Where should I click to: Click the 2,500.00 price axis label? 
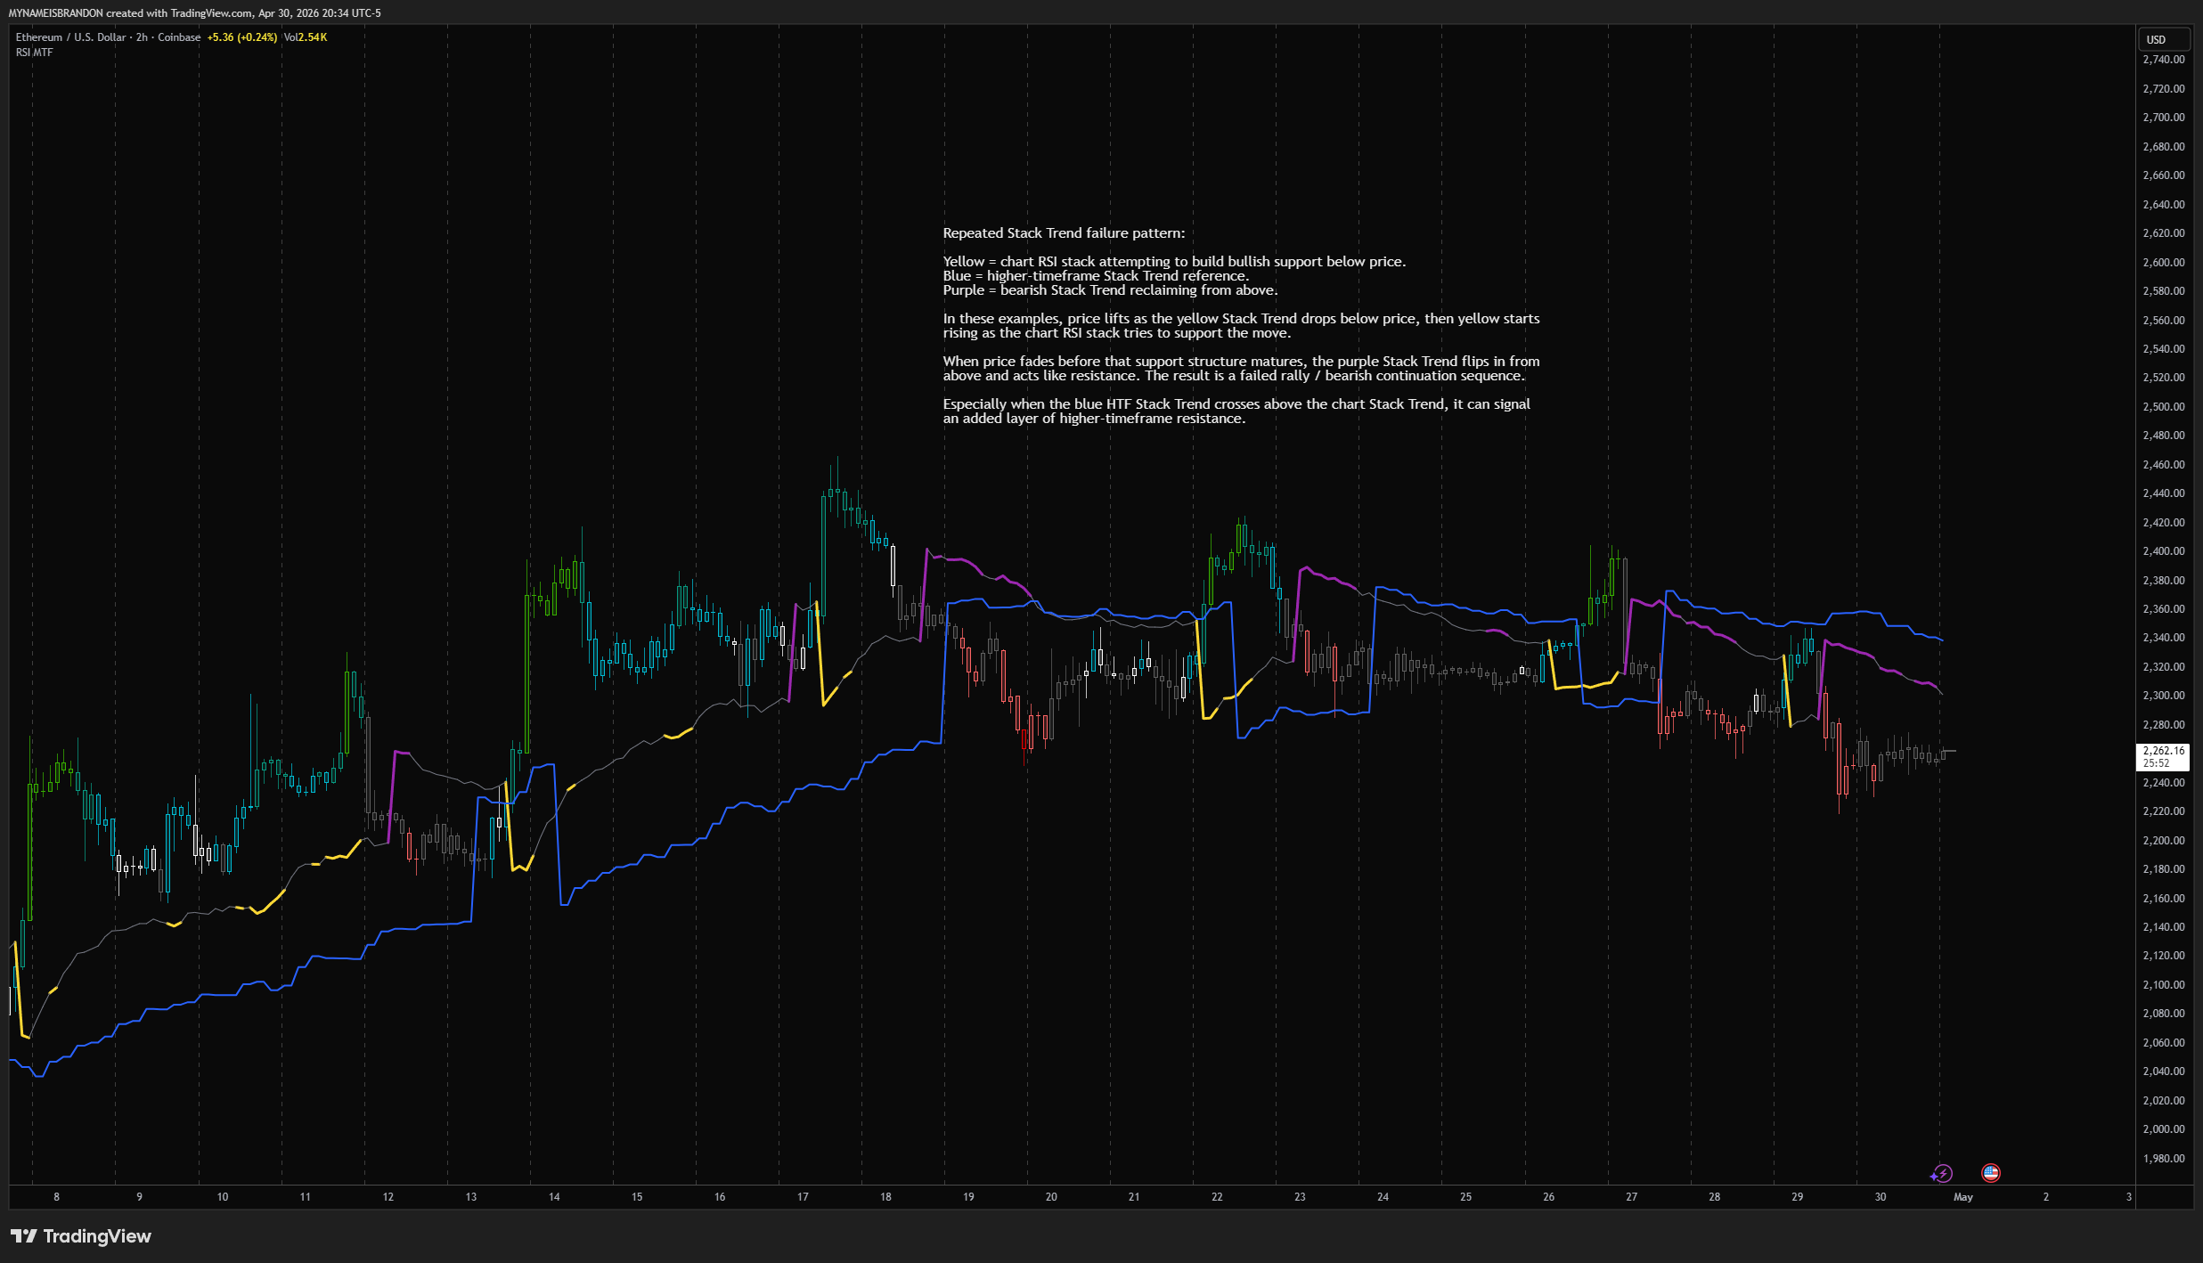2163,407
